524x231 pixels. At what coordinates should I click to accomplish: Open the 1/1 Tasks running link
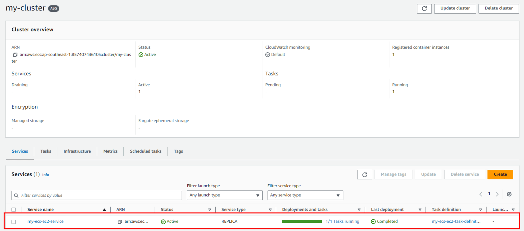[x=342, y=222]
